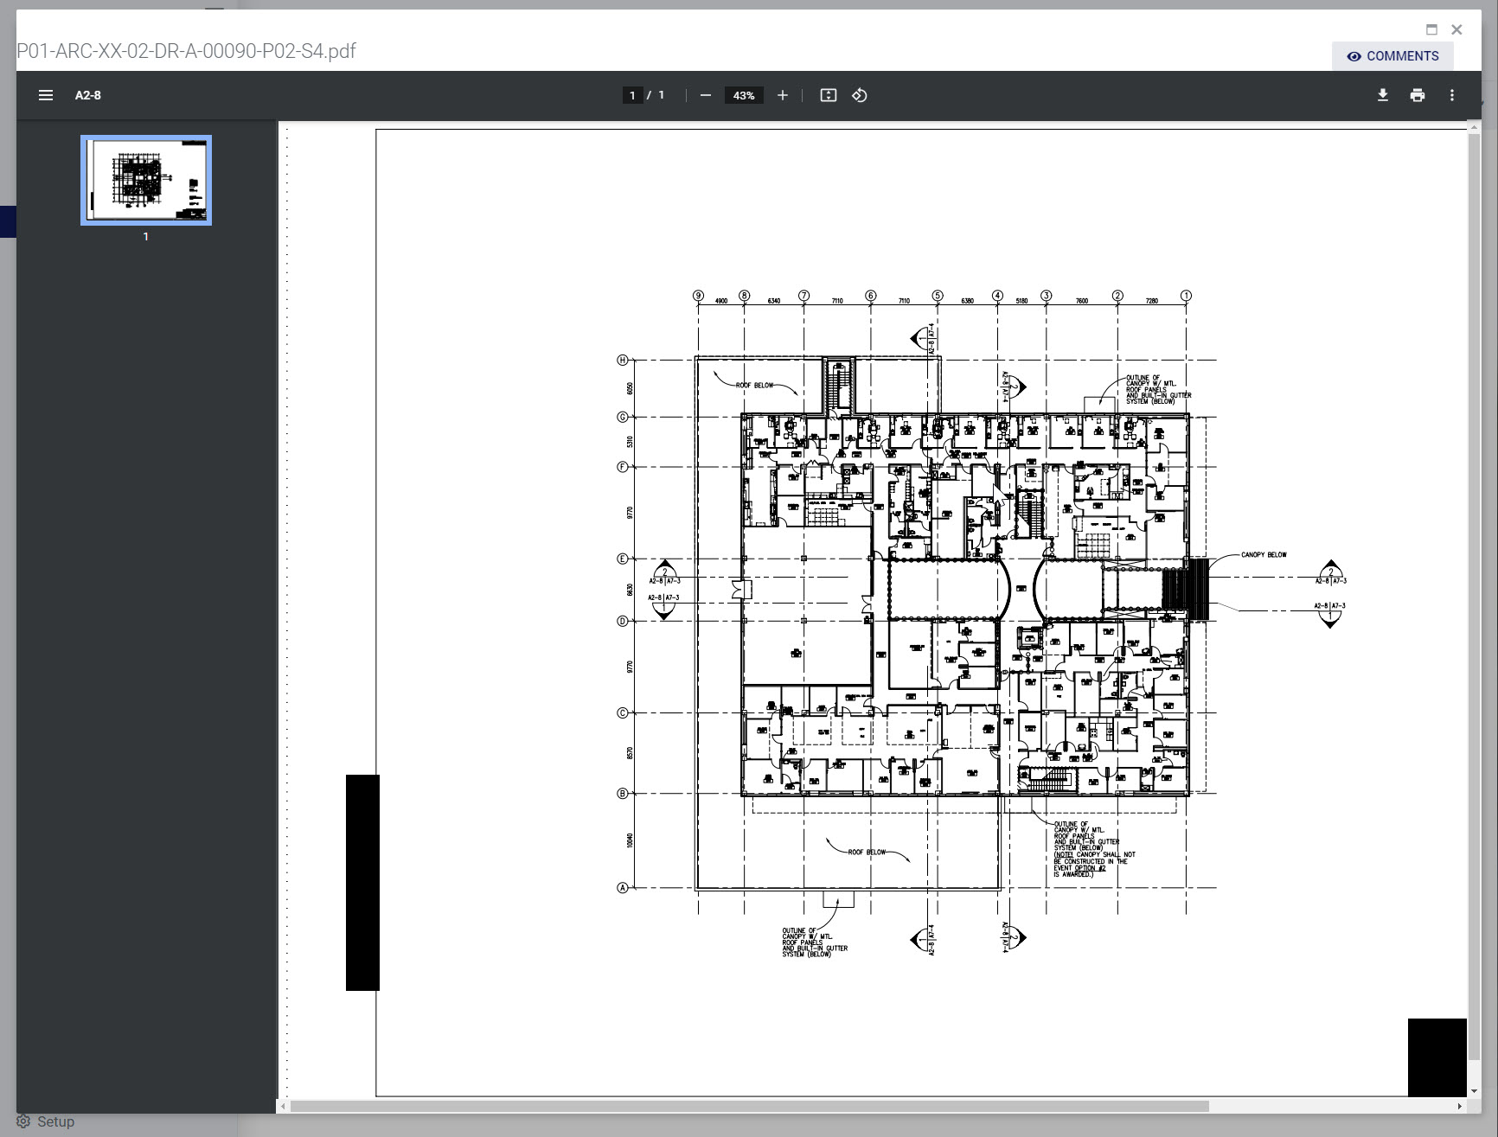This screenshot has width=1498, height=1137.
Task: Print the A2-8 drawing
Action: 1418,95
